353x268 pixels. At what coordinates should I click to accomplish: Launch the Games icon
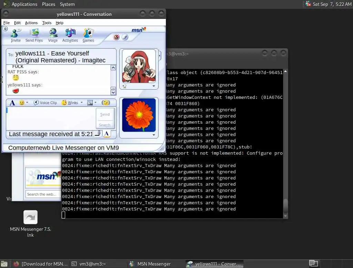[x=88, y=35]
